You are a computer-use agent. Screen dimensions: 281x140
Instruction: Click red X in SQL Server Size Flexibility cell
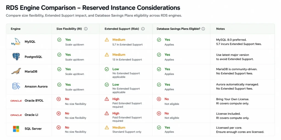(59, 127)
